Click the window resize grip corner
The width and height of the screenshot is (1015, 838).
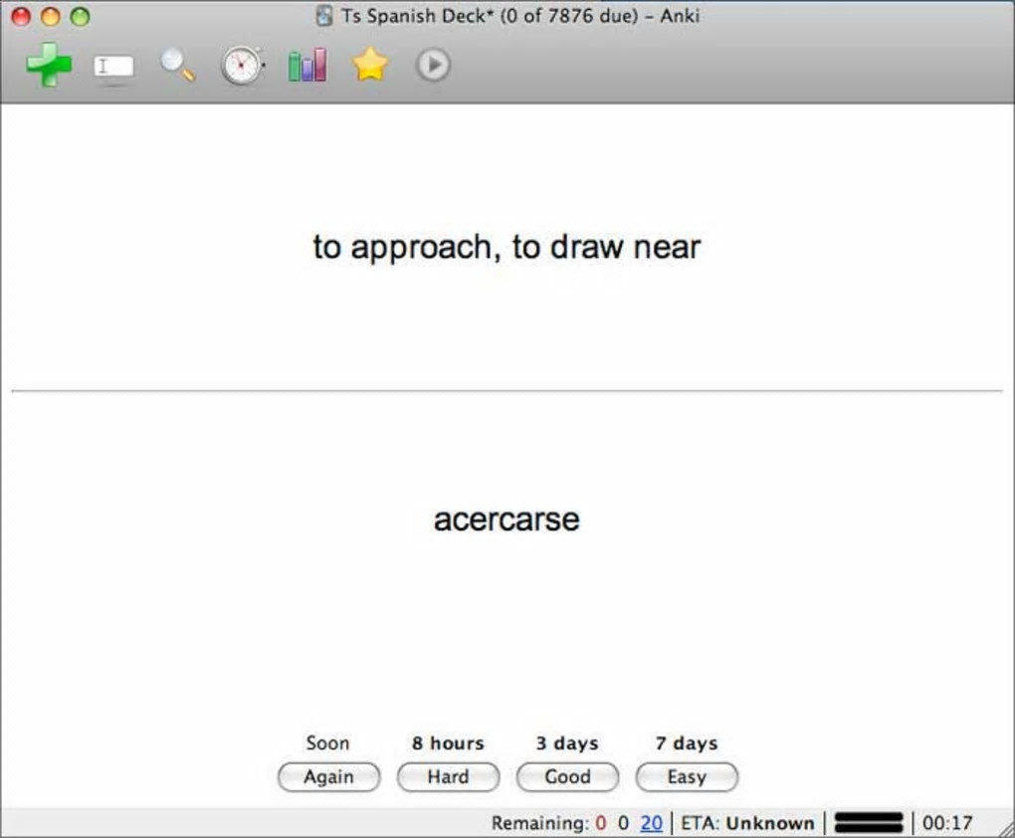click(x=1006, y=830)
